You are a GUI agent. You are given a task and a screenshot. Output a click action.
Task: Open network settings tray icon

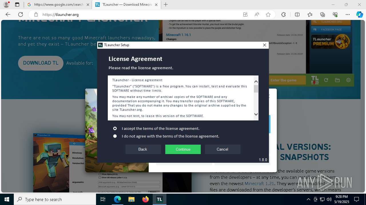[322, 199]
